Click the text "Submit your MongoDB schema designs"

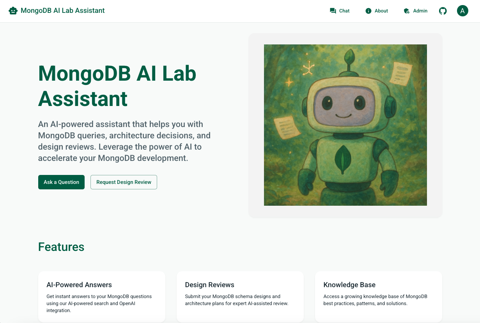point(233,296)
